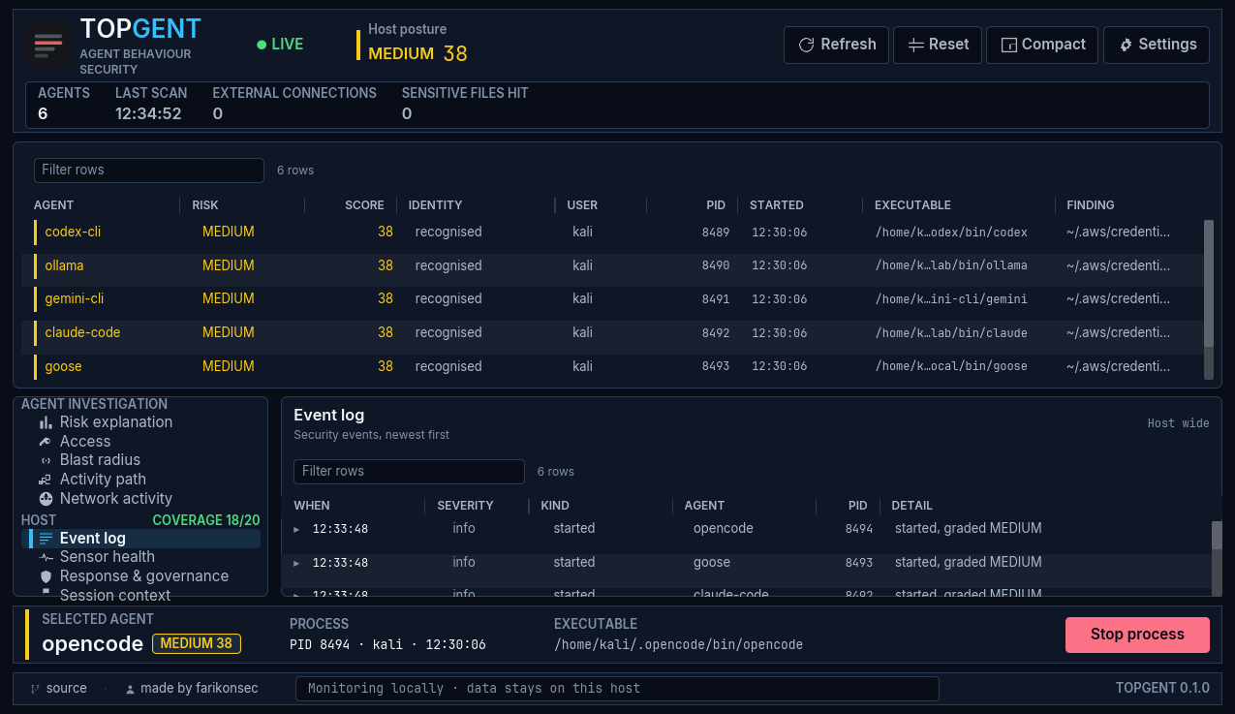Sort agents table by SCORE column
This screenshot has width=1235, height=714.
tap(364, 205)
